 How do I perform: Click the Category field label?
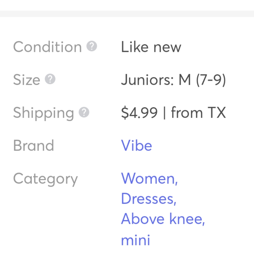tap(45, 179)
